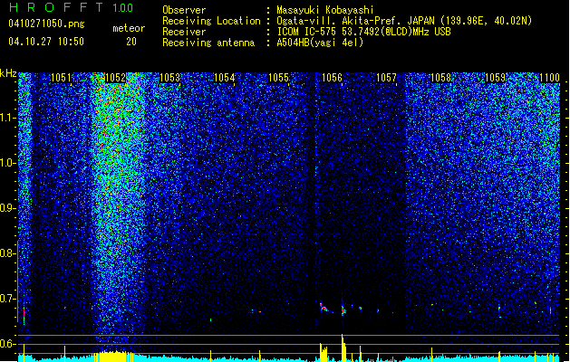Click the 1054 time marker
The height and width of the screenshot is (362, 570).
coord(225,78)
